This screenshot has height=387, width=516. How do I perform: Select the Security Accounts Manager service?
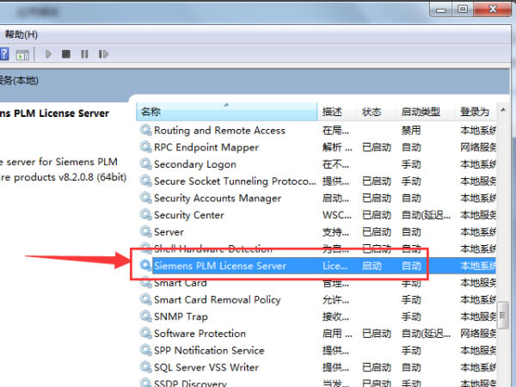coord(316,198)
